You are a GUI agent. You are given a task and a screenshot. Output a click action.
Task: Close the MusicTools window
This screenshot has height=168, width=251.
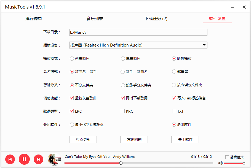244,7
